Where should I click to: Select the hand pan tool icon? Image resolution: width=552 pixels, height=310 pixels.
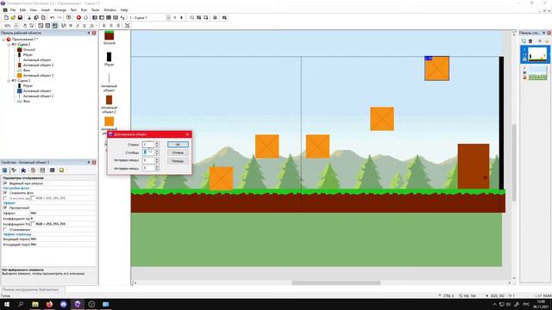click(x=25, y=26)
